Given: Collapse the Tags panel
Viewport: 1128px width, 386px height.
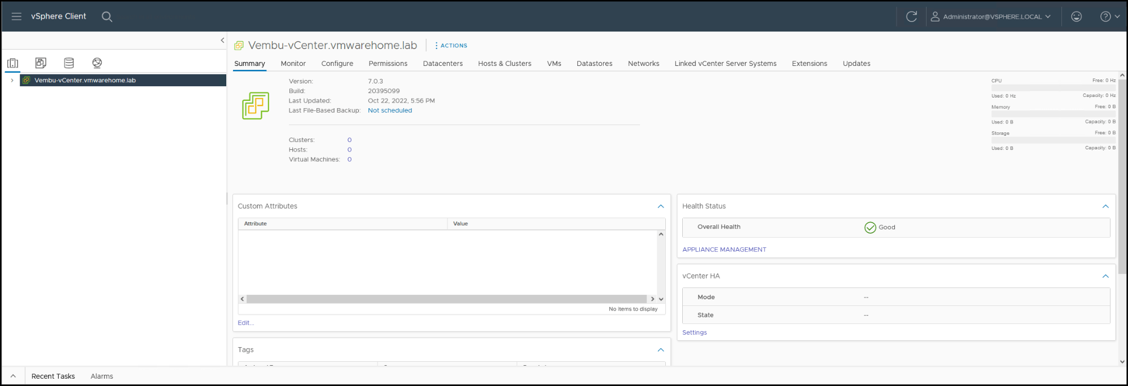Looking at the screenshot, I should point(661,350).
